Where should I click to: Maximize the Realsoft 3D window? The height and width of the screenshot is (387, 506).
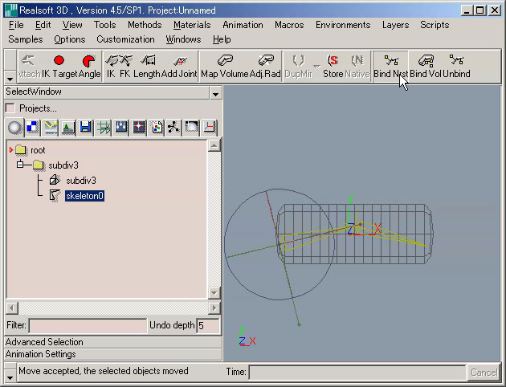(x=479, y=10)
